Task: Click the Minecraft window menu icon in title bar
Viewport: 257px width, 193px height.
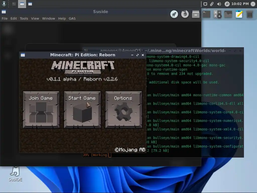Action: (23, 55)
